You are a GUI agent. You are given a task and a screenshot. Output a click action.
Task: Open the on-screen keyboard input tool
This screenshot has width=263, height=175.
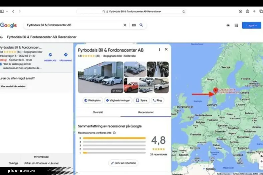tap(134, 25)
